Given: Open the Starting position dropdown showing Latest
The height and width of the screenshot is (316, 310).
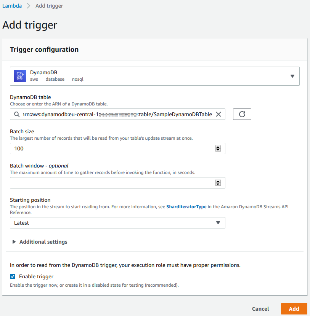Looking at the screenshot, I should 117,223.
